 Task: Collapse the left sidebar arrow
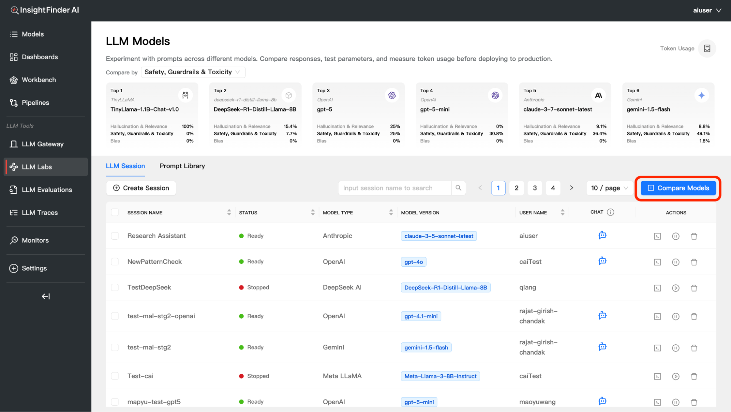pos(46,296)
